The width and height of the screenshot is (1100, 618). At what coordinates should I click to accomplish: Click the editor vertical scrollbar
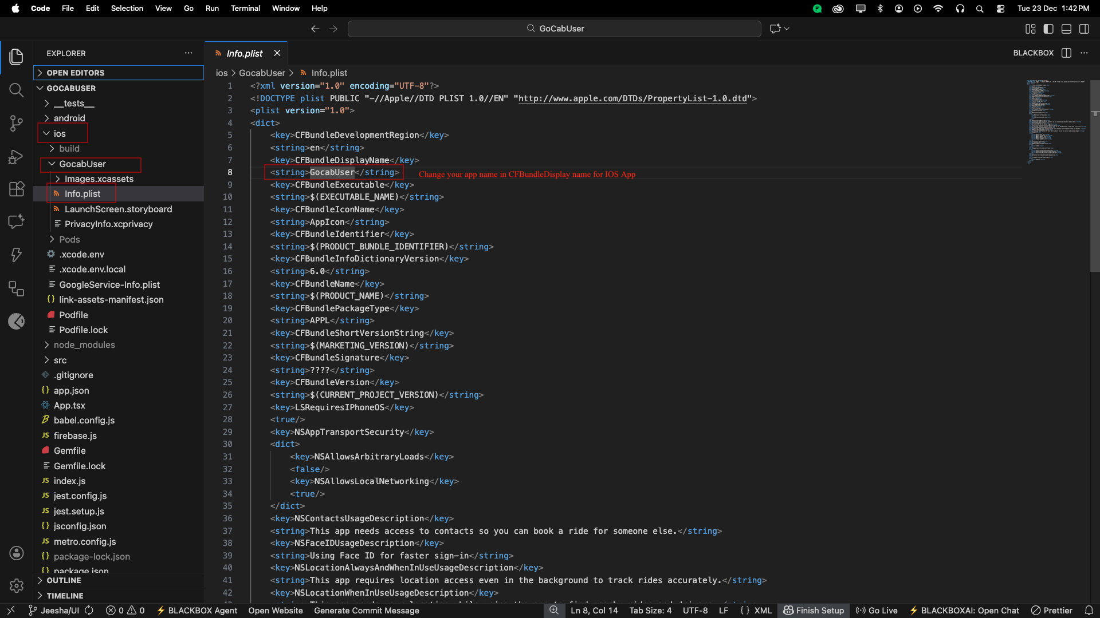click(1095, 172)
